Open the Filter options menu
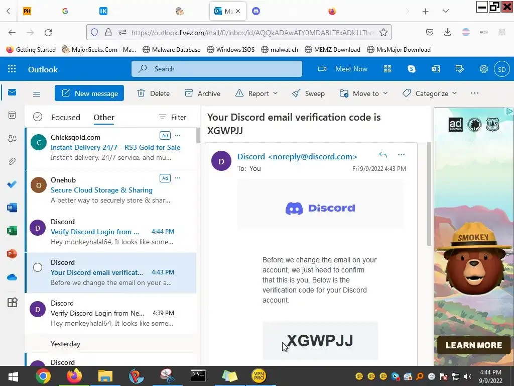The image size is (514, 386). (x=173, y=117)
